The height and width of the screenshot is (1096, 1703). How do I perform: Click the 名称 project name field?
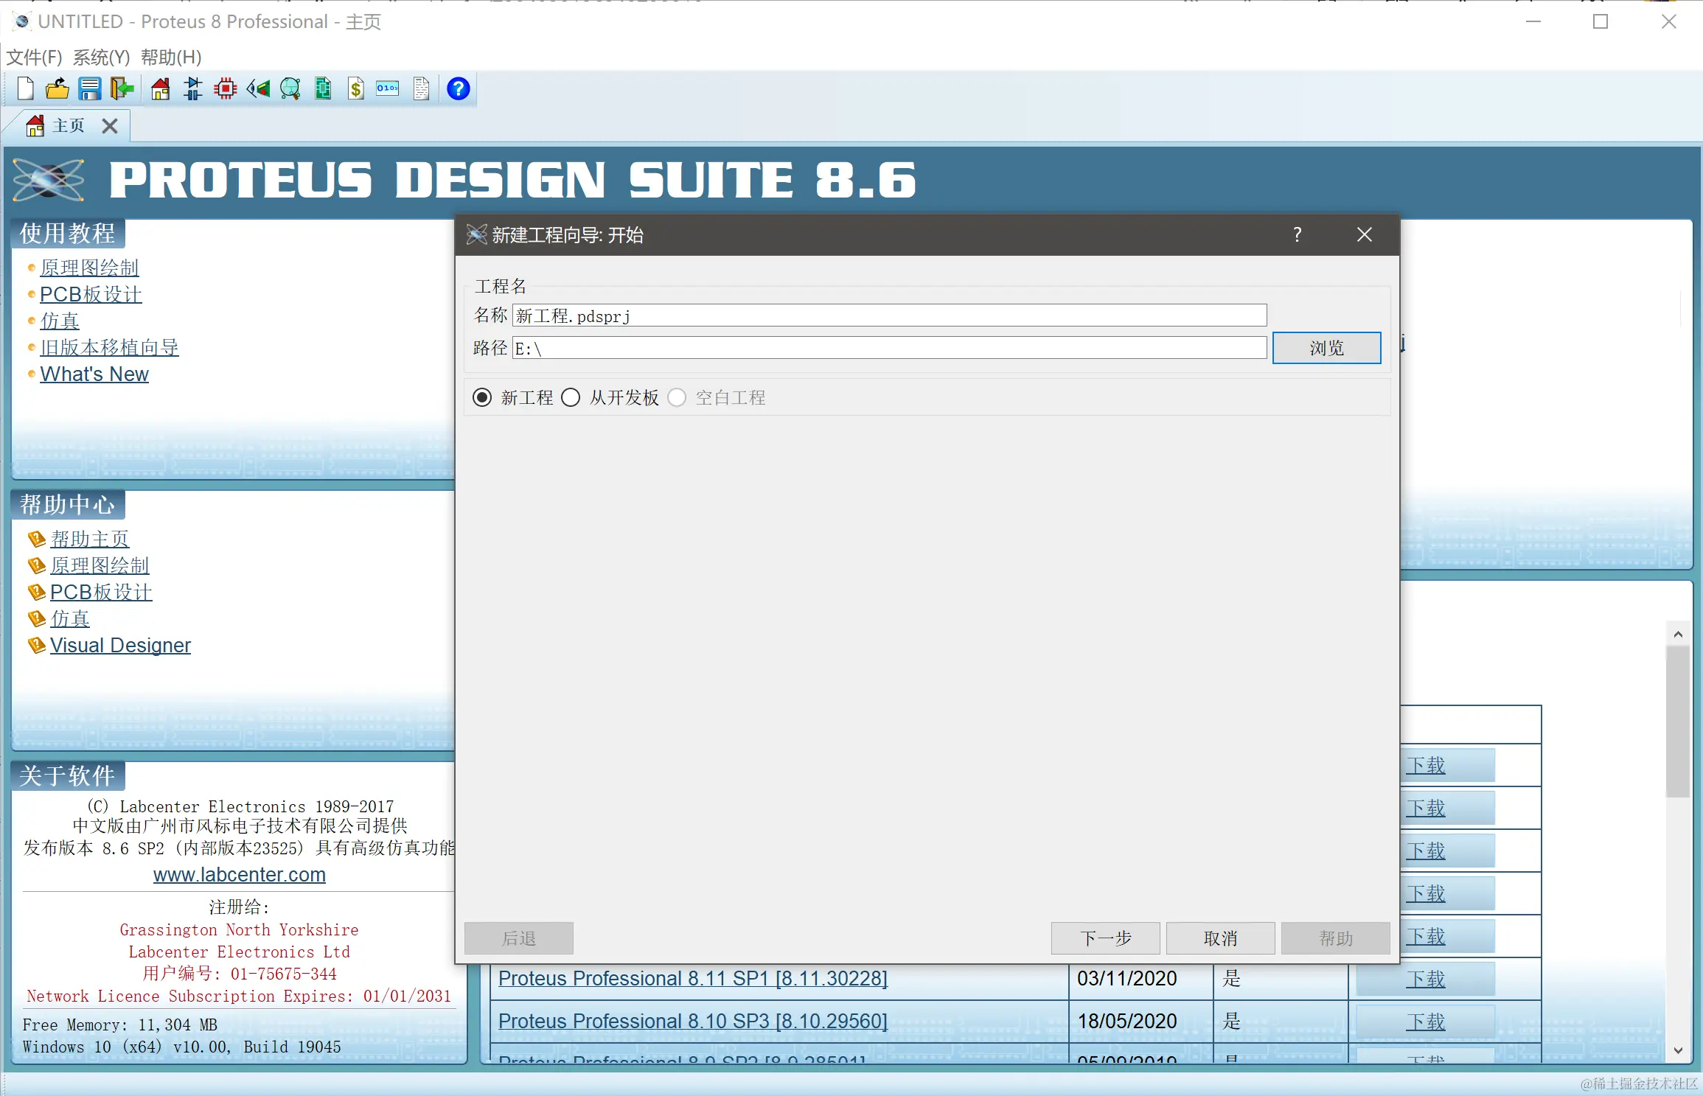point(889,315)
